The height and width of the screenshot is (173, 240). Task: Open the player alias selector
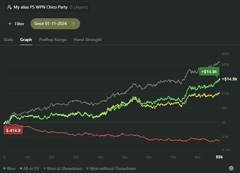47,7
